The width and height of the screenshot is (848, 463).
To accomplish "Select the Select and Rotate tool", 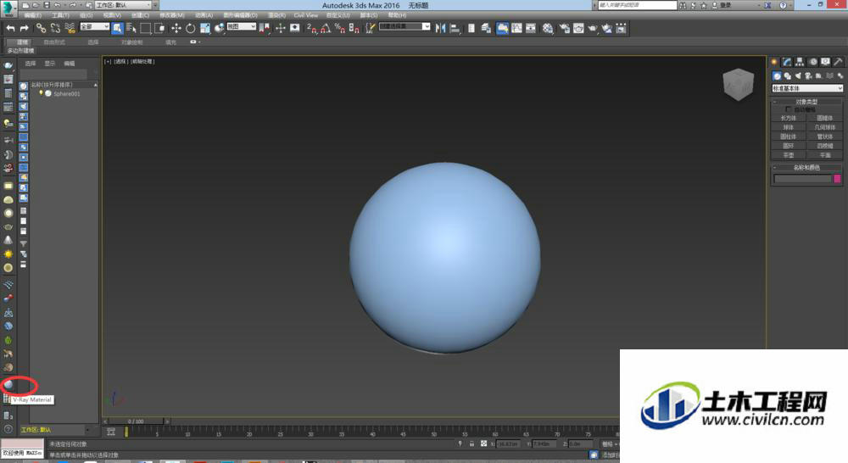I will [190, 28].
